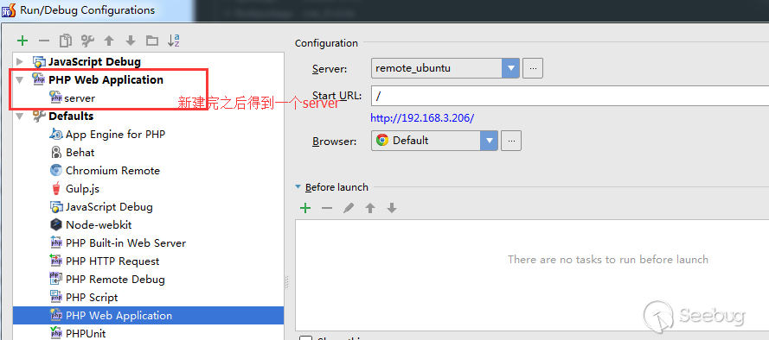Move Before launch task up
Viewport: 769px width, 340px height.
pos(370,209)
